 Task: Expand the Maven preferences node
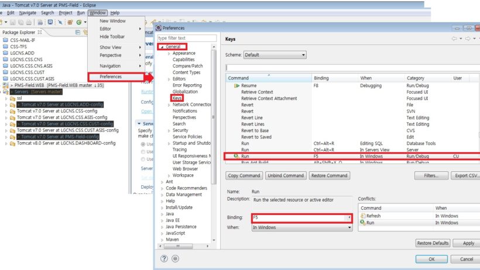click(x=162, y=240)
